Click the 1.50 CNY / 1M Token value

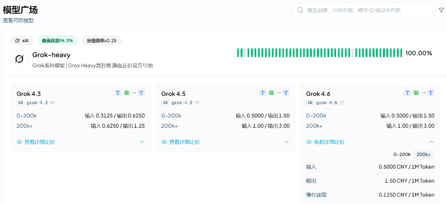[x=409, y=181]
